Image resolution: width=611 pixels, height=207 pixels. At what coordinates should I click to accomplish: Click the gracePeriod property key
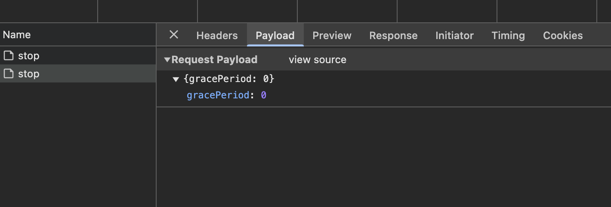[x=218, y=95]
